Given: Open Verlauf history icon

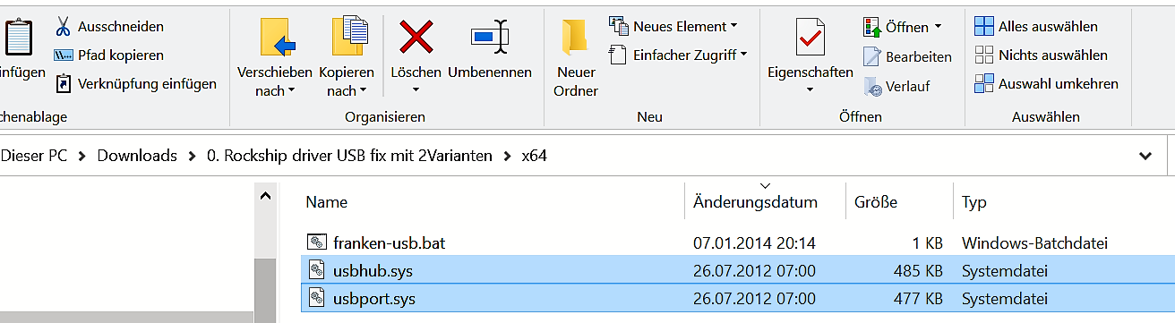Looking at the screenshot, I should coord(872,87).
